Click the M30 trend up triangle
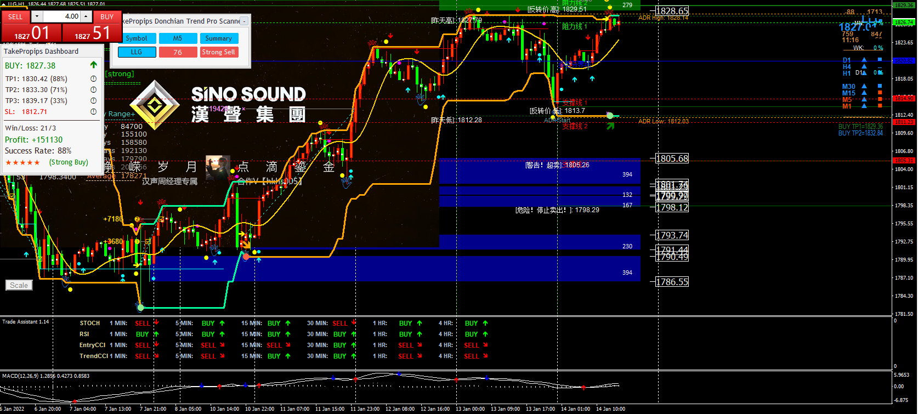Image resolution: width=918 pixels, height=414 pixels. (x=864, y=86)
